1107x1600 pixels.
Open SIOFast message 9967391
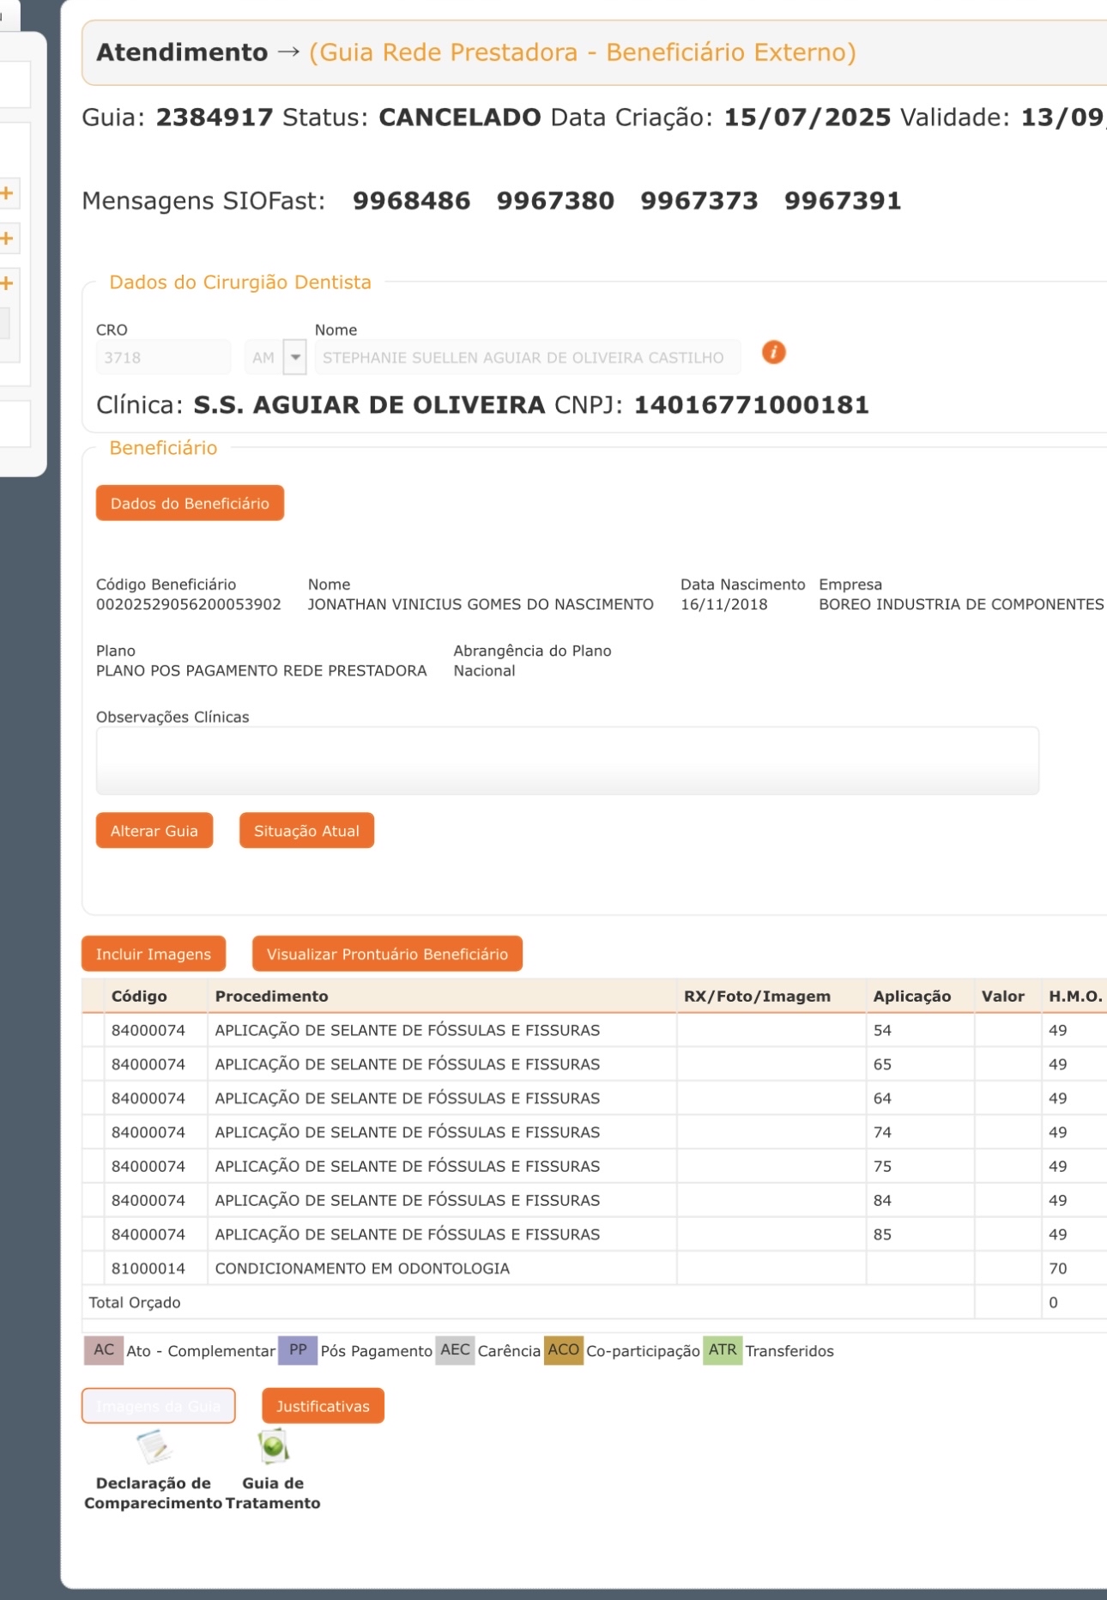click(x=842, y=201)
